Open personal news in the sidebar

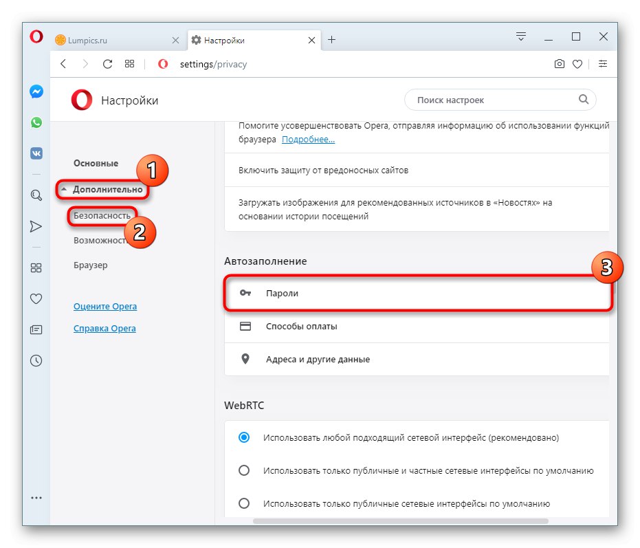coord(36,329)
